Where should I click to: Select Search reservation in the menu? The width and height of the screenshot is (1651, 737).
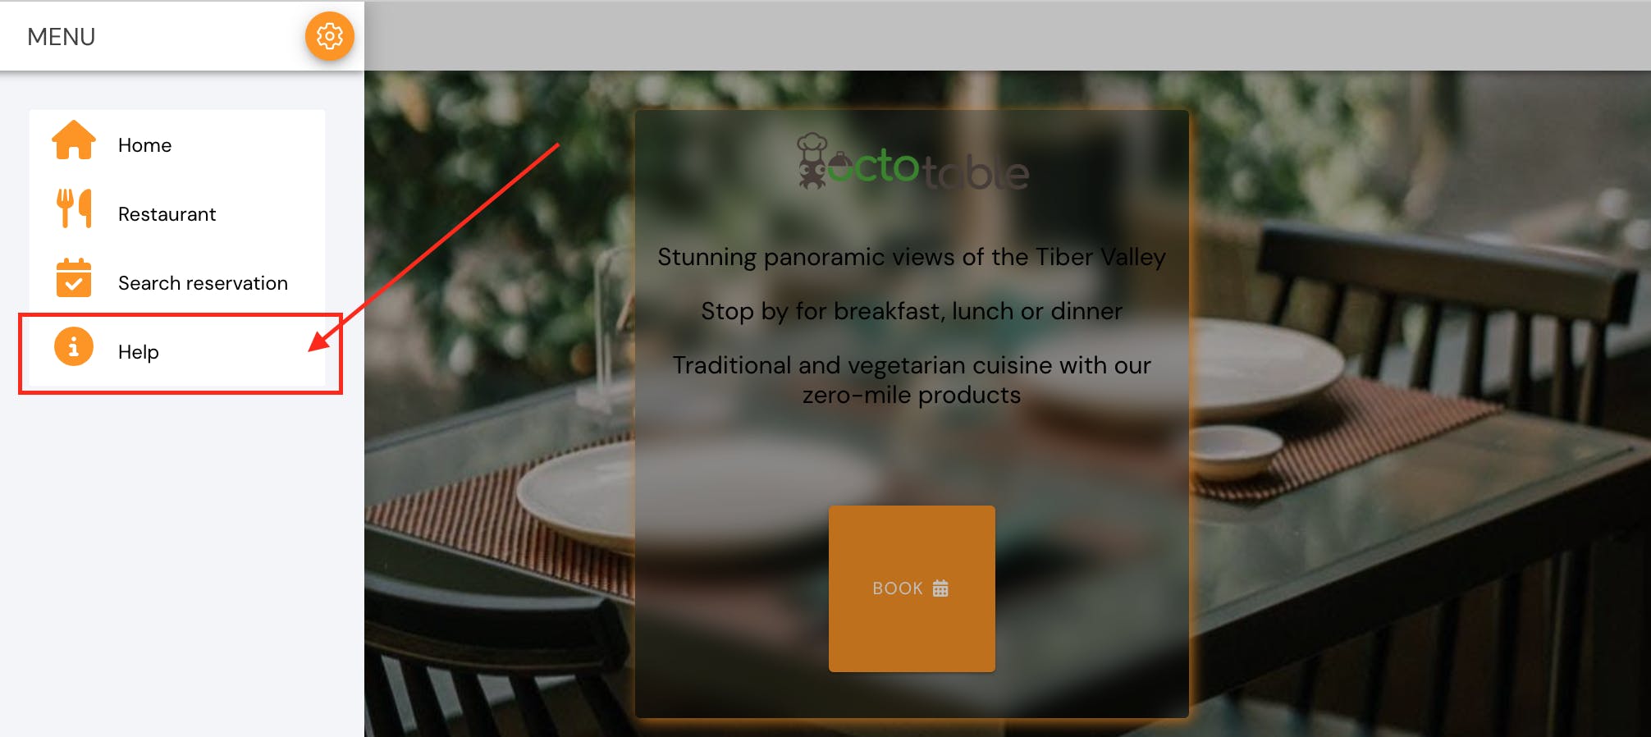click(177, 283)
